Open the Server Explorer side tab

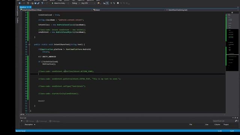click(18, 11)
